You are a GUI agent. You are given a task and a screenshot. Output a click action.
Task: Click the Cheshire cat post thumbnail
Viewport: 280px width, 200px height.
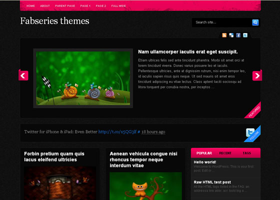tap(145, 186)
